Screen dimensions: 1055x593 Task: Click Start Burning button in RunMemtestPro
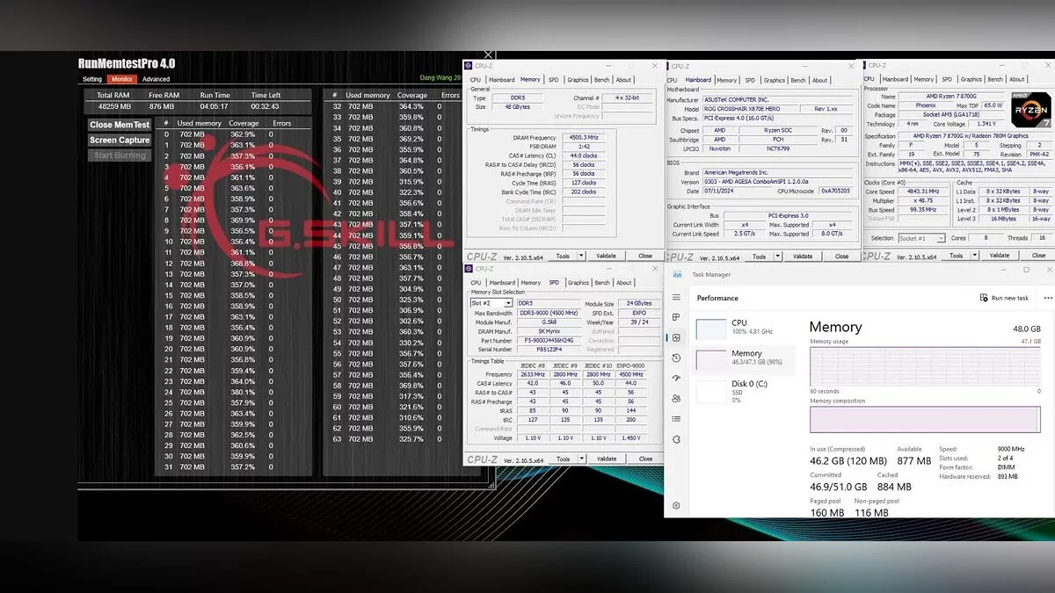click(x=120, y=155)
